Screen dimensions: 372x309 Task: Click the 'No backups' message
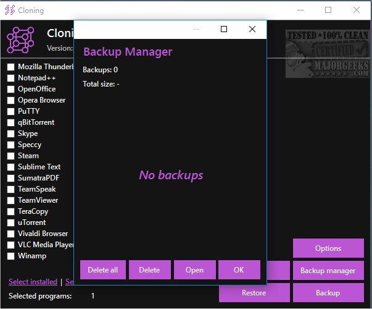[x=171, y=175]
